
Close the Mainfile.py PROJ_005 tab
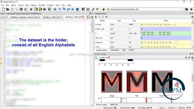[x=83, y=17]
